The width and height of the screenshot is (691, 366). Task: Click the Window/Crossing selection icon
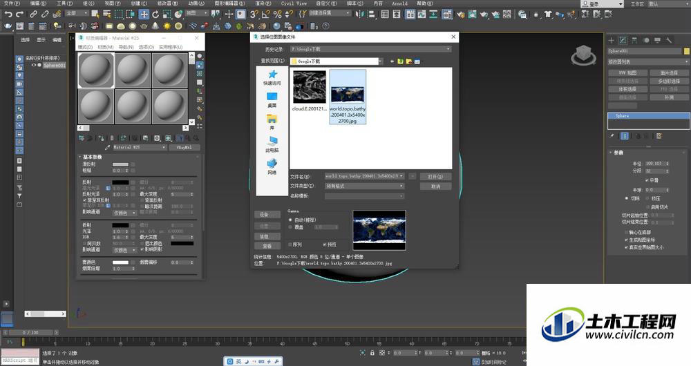131,14
